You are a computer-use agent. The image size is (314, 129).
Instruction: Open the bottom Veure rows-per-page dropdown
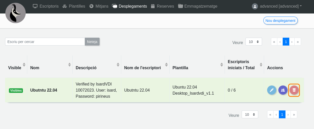click(250, 114)
